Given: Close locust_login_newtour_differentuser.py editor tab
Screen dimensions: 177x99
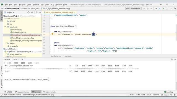Looking at the screenshot, I should (x=75, y=12).
